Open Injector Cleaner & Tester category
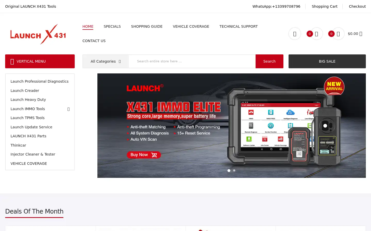 pos(33,154)
